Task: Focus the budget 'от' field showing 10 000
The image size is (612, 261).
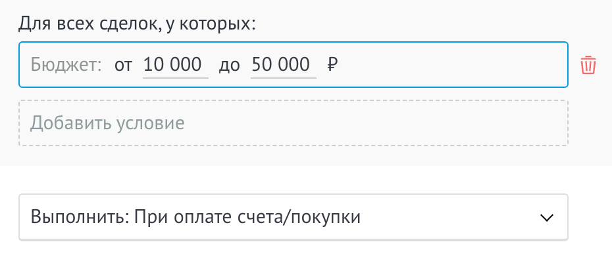Action: click(x=175, y=65)
